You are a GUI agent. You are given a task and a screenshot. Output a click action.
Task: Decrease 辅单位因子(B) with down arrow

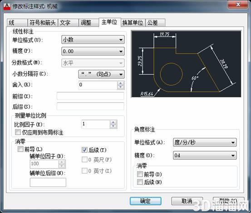pos(62,166)
